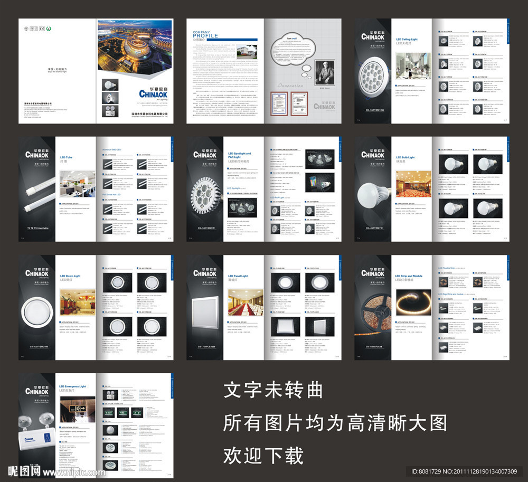Select the office interior photo on the tube page
The width and height of the screenshot is (528, 482).
78,184
